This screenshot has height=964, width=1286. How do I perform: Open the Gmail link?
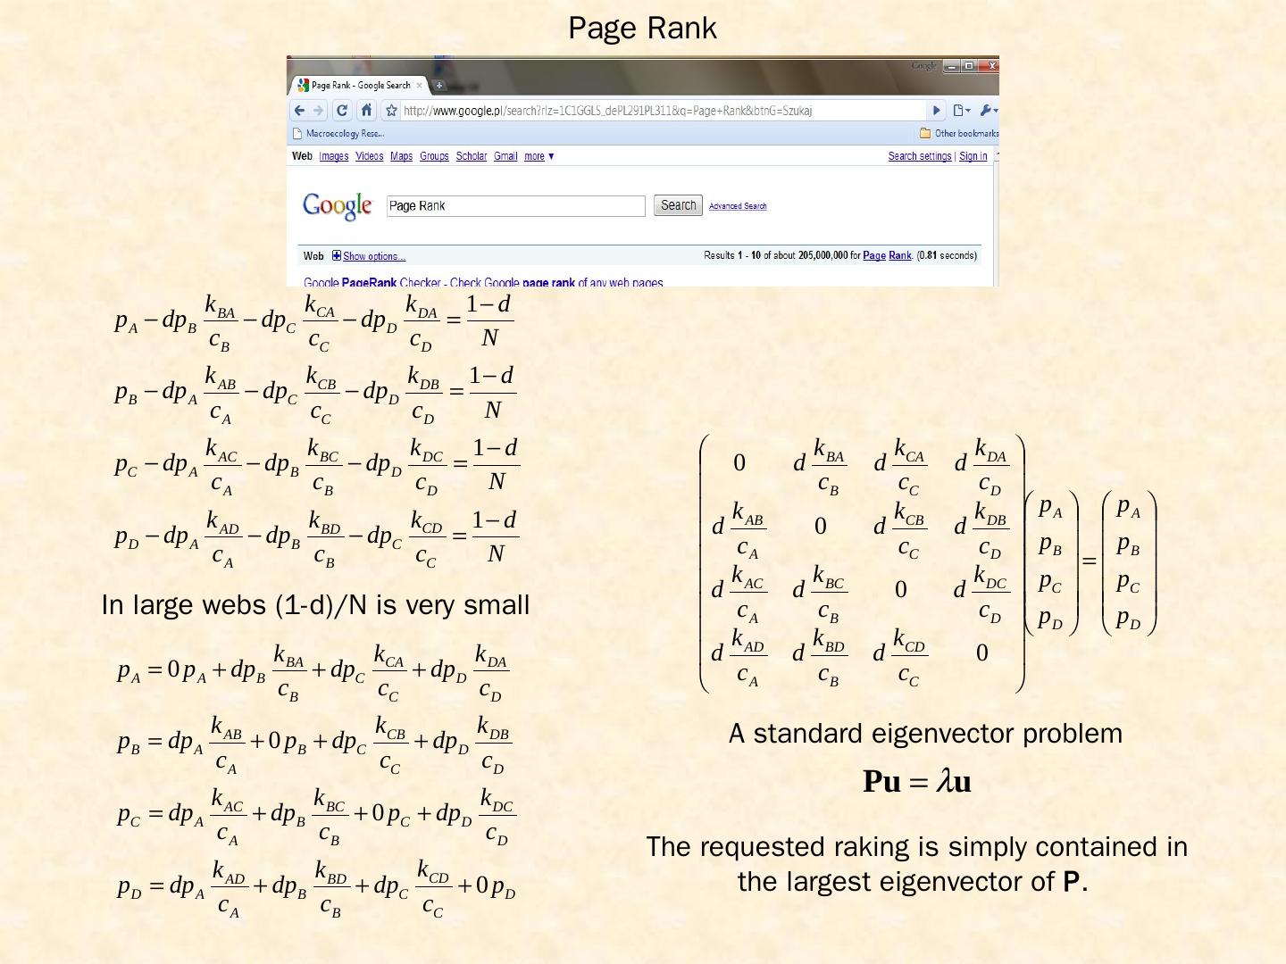point(505,156)
